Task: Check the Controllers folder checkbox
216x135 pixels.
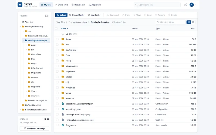Action: [x=57, y=50]
